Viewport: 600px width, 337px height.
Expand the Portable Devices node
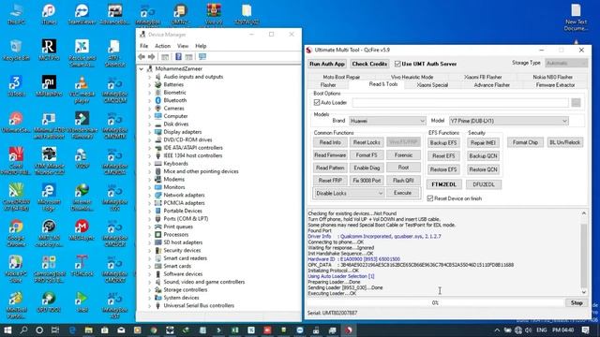tap(150, 211)
